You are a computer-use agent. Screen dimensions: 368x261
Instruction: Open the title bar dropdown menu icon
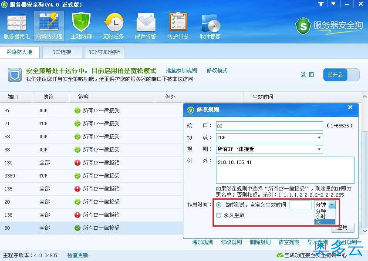coord(333,4)
